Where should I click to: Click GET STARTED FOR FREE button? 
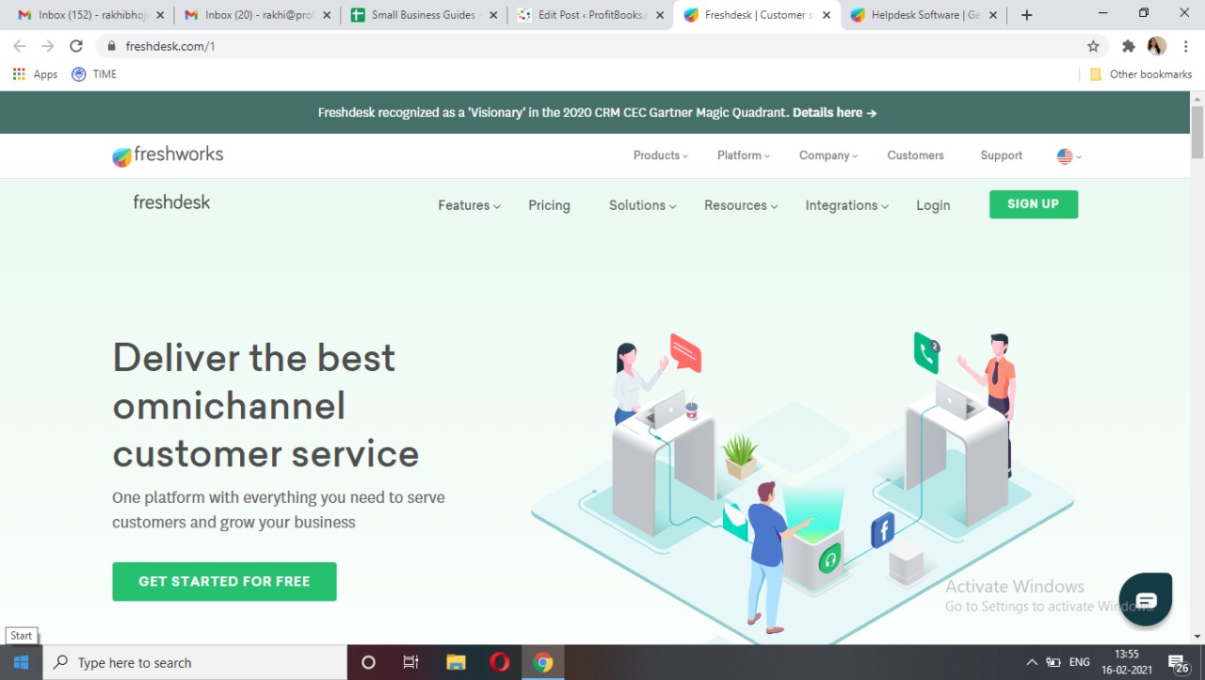tap(224, 581)
